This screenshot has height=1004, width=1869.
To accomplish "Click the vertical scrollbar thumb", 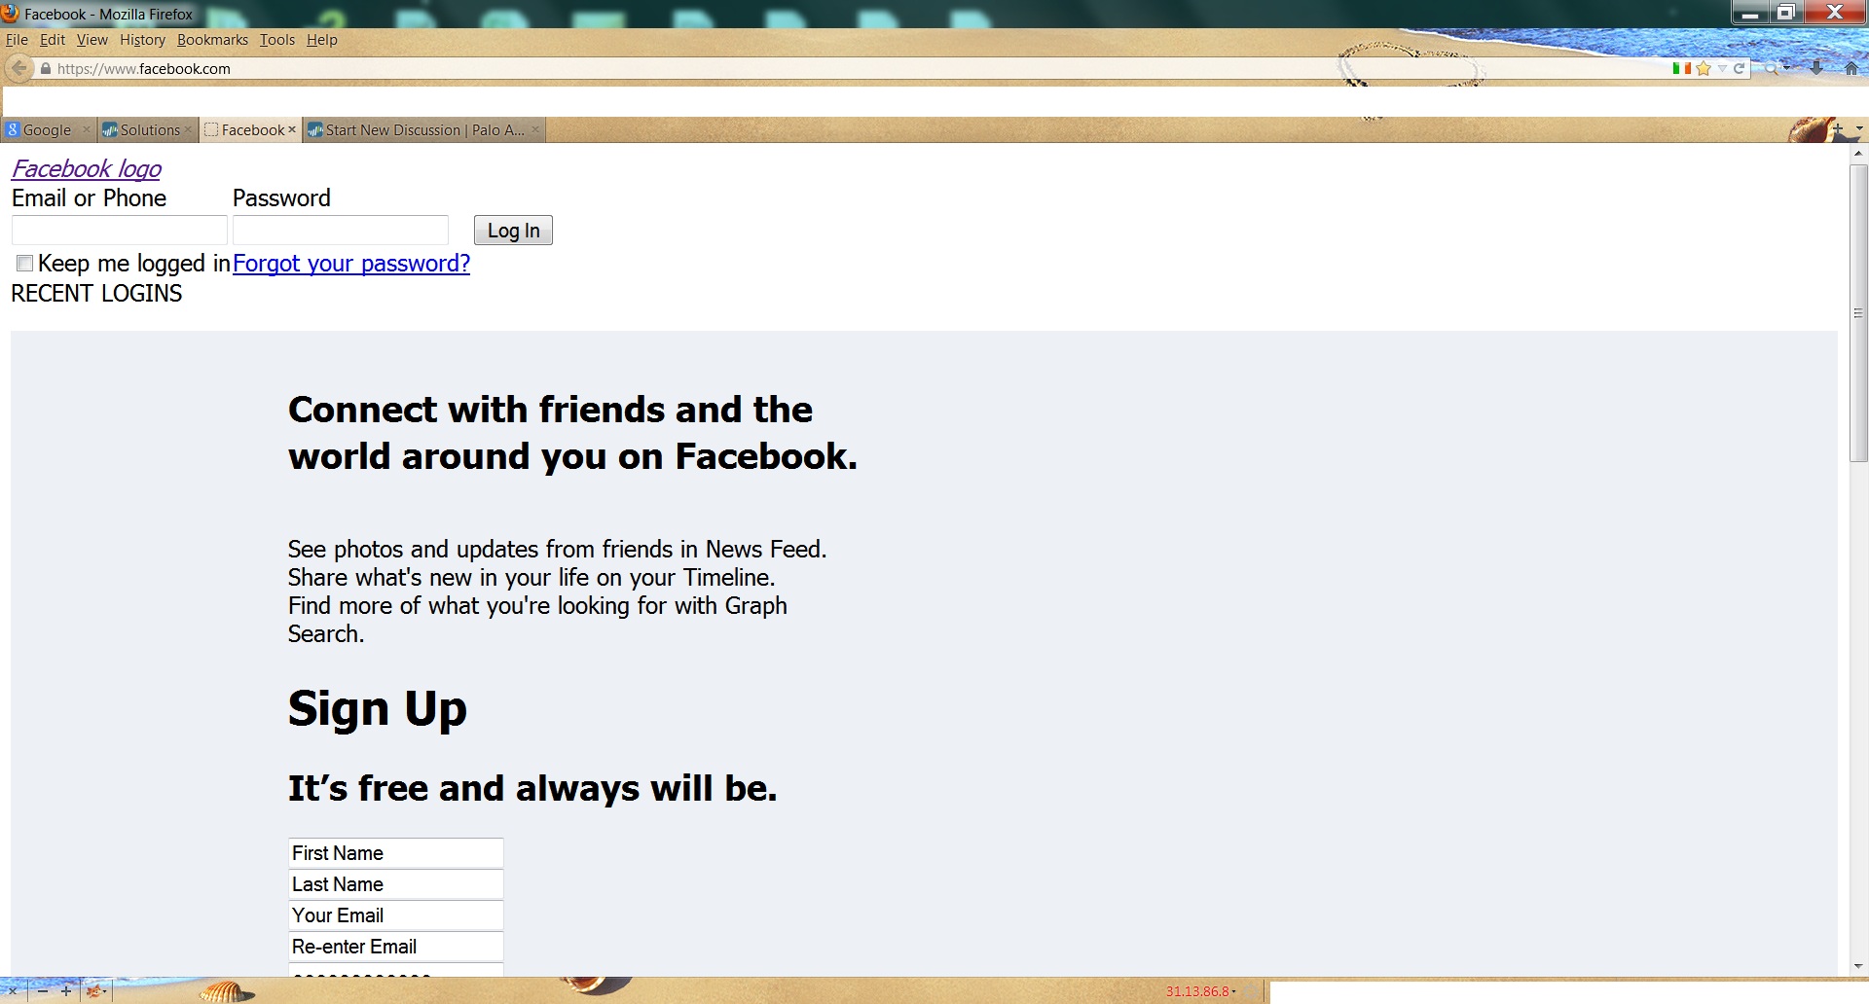I will [1858, 313].
